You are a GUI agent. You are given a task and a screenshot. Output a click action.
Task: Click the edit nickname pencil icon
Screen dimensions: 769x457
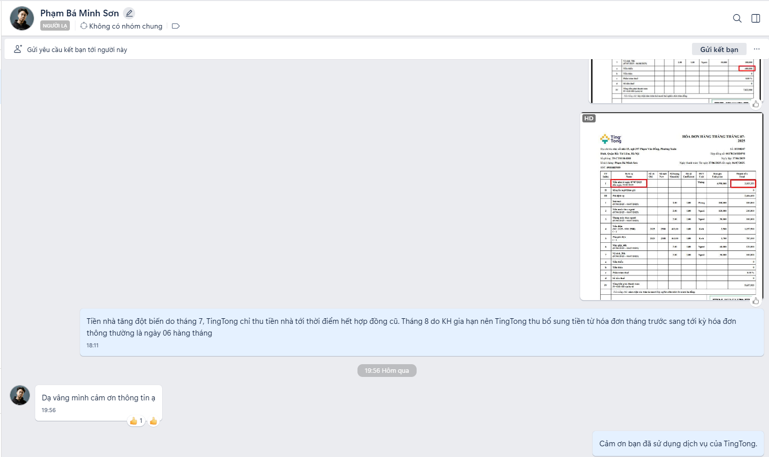[x=129, y=13]
